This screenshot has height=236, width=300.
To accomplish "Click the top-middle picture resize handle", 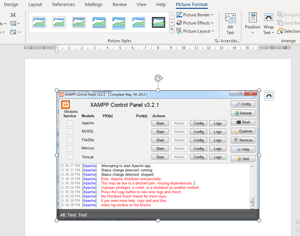I will pos(158,90).
